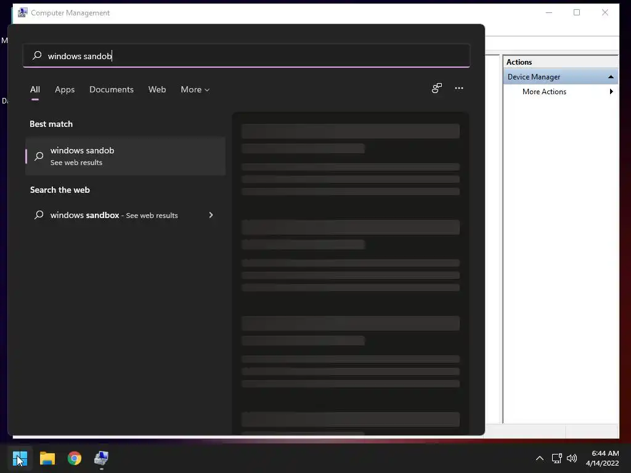
Task: Click Computer Management title bar app icon
Action: click(23, 12)
